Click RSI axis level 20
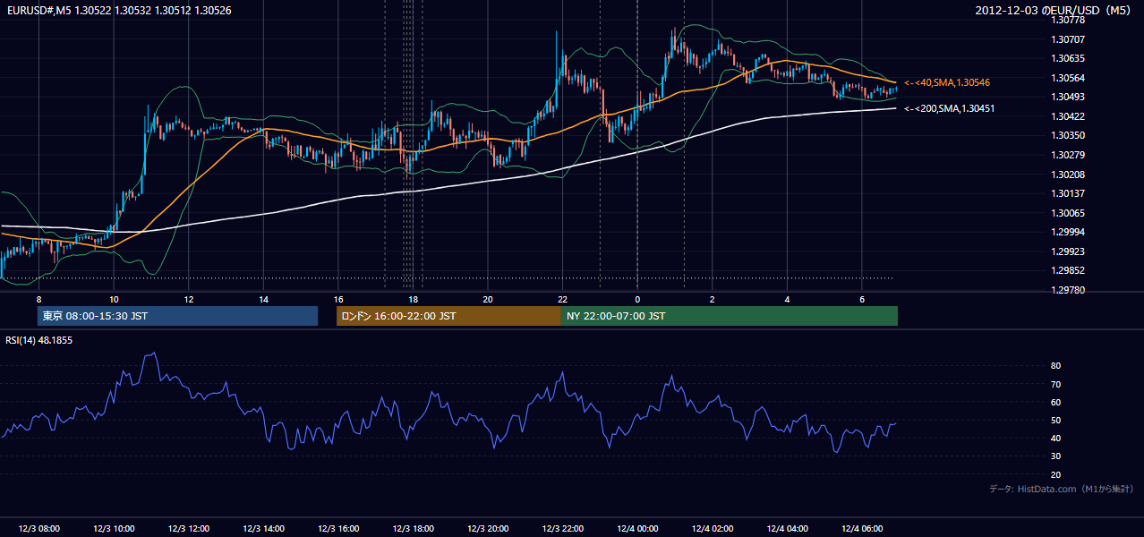The height and width of the screenshot is (537, 1144). click(x=1056, y=474)
